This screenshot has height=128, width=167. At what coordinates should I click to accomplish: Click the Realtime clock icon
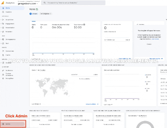point(3,12)
